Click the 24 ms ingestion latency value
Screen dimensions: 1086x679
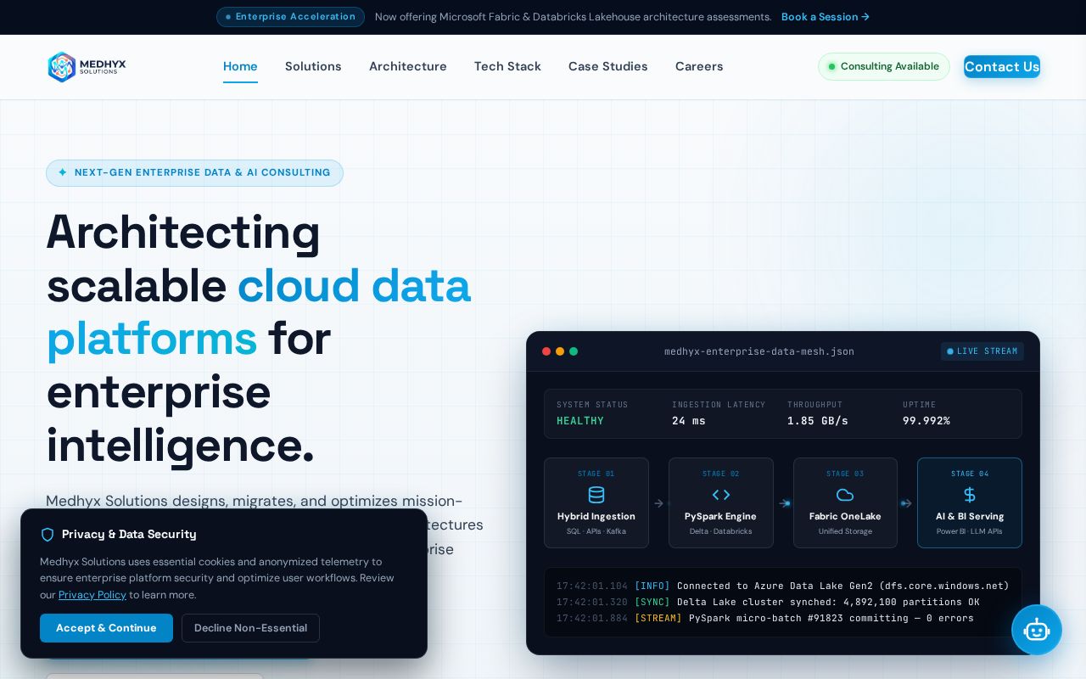point(689,421)
